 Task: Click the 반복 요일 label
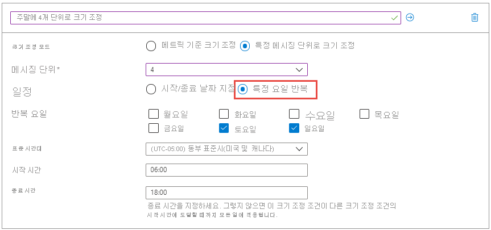click(29, 114)
